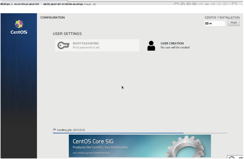This screenshot has width=244, height=159.
Task: Click 'Installing glibc (50/1410)' status text
Action: point(71,130)
